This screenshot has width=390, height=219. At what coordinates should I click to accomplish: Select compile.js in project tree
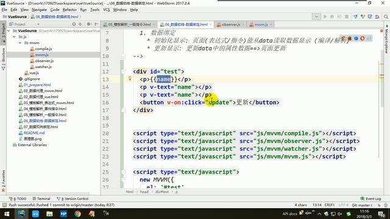41,49
